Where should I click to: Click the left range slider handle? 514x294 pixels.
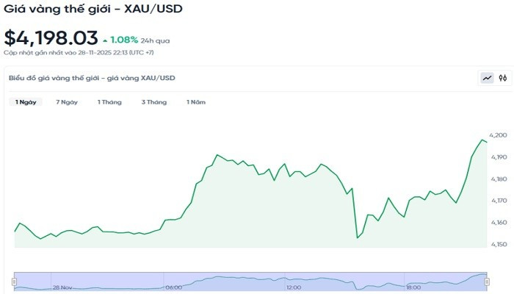point(14,281)
